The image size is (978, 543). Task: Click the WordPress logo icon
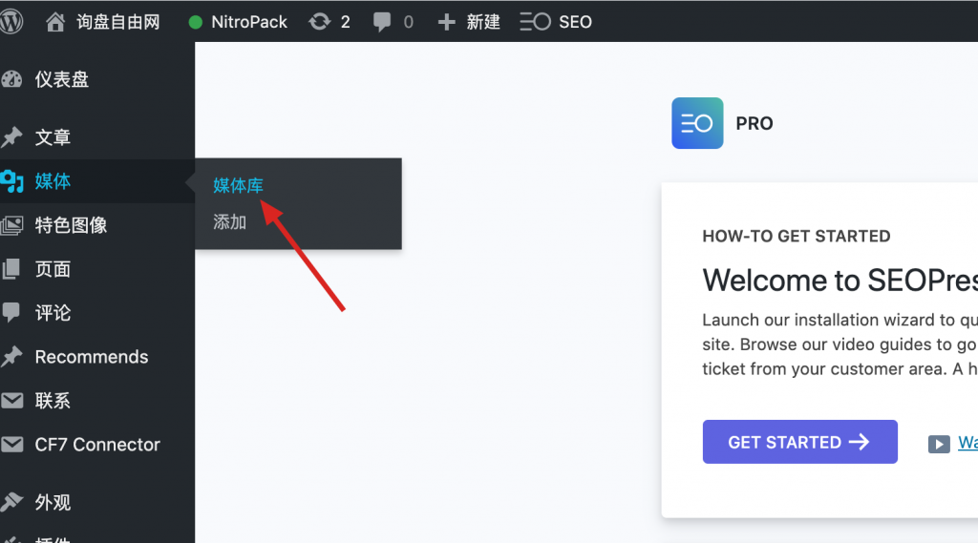[11, 21]
